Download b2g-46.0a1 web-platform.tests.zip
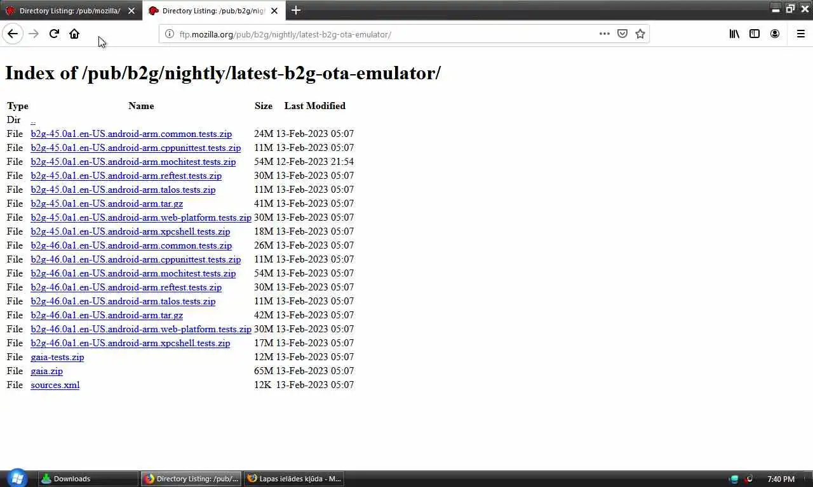 (x=141, y=329)
